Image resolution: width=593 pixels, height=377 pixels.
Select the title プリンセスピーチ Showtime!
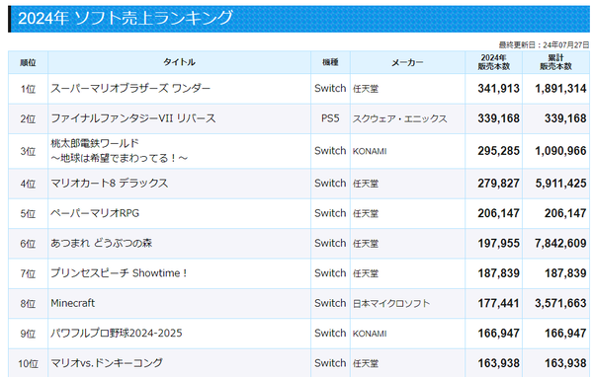(119, 273)
